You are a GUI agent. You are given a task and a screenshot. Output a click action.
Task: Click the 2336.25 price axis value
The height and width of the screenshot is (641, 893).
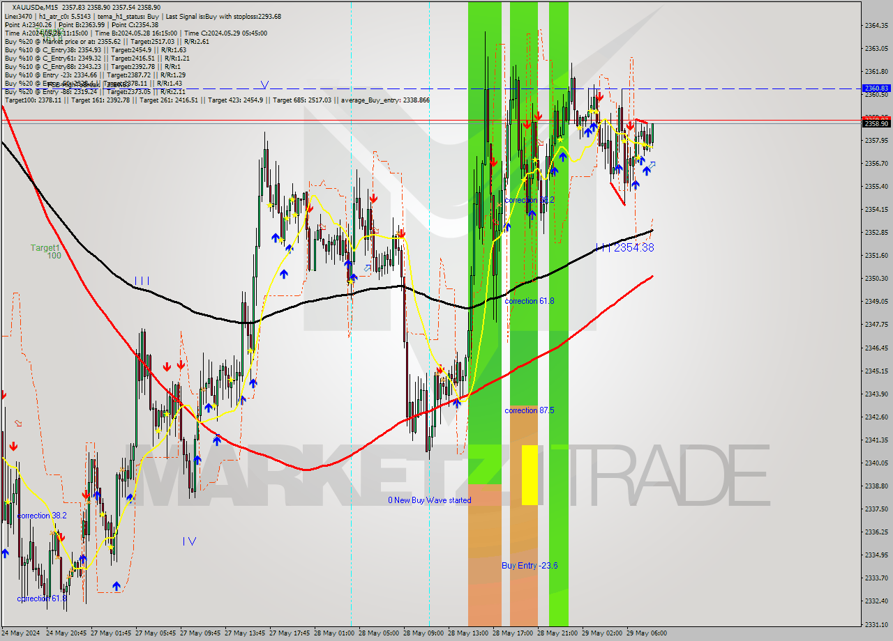tap(876, 532)
